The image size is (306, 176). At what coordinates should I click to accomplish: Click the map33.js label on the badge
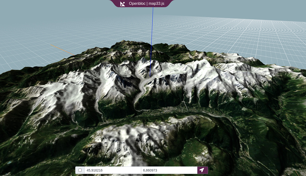tap(156, 4)
